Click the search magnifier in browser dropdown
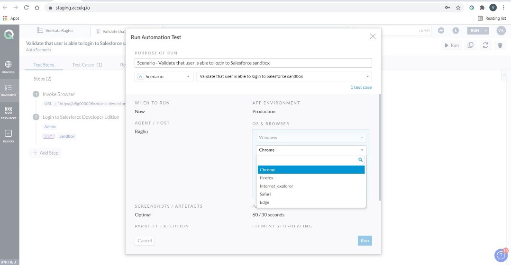Viewport: 511px width, 265px height. point(360,159)
